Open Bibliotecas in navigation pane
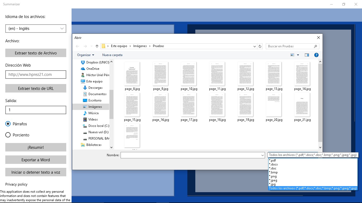The image size is (362, 203). pyautogui.click(x=91, y=145)
